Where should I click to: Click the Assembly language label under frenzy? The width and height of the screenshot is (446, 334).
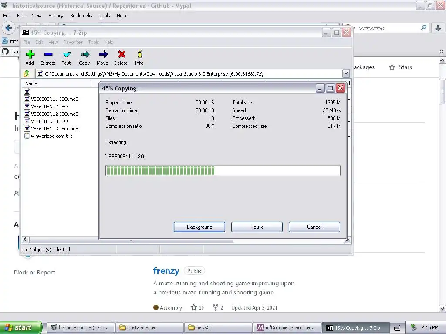(171, 307)
